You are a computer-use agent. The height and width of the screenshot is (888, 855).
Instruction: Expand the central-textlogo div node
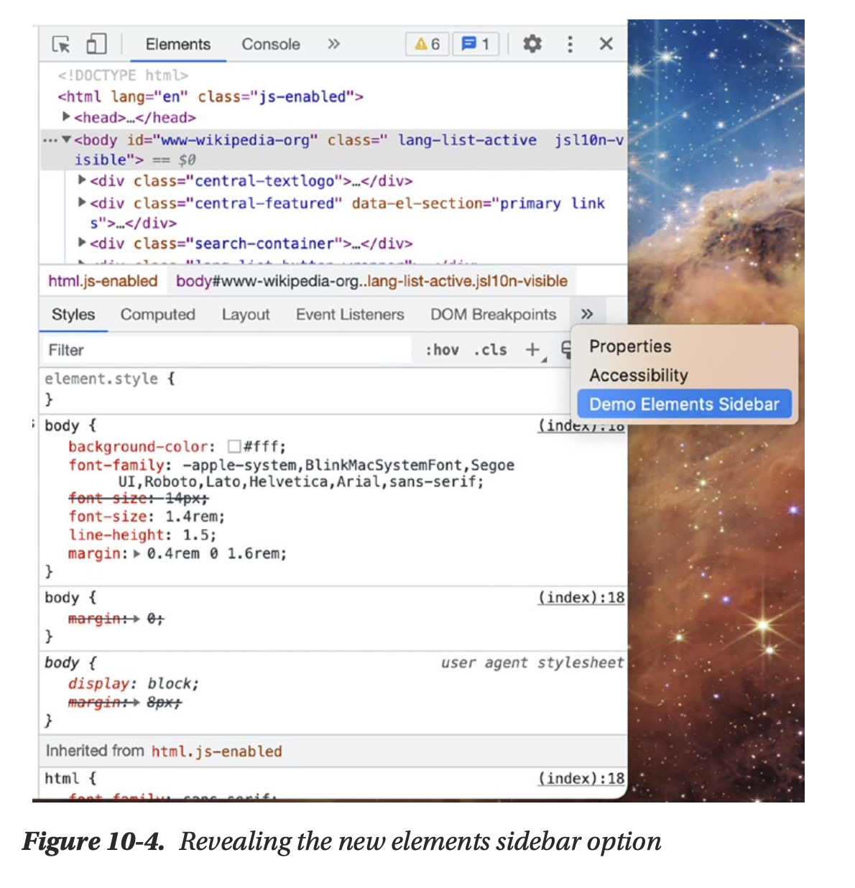tap(83, 180)
